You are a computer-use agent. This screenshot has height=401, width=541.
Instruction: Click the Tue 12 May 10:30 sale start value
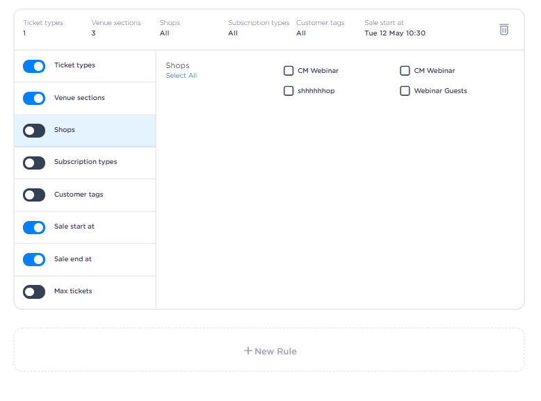click(x=394, y=33)
